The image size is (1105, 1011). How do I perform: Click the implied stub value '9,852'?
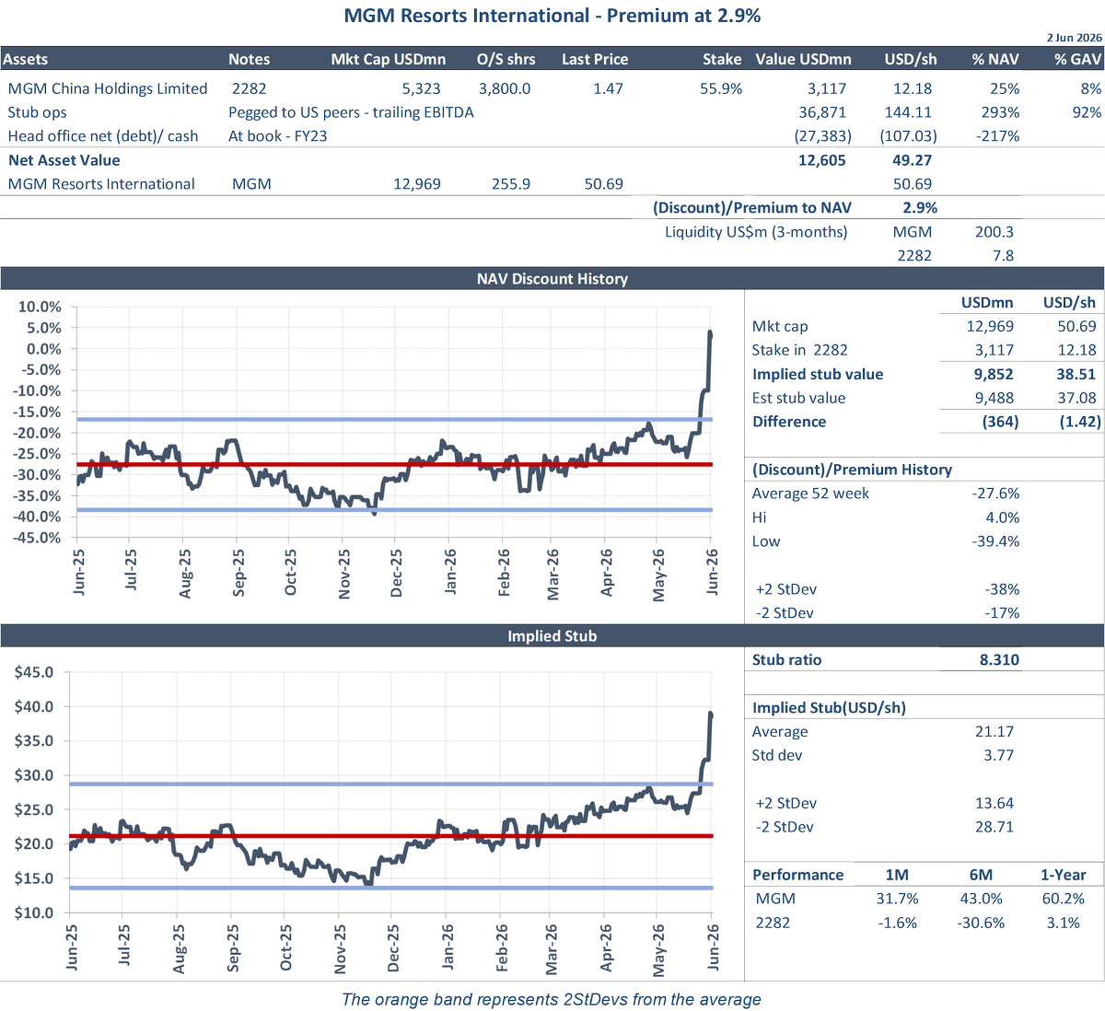point(994,374)
